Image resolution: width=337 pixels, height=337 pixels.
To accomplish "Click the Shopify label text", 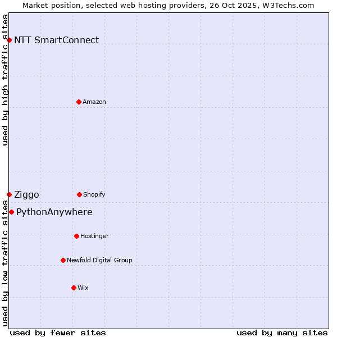I will click(x=94, y=194).
